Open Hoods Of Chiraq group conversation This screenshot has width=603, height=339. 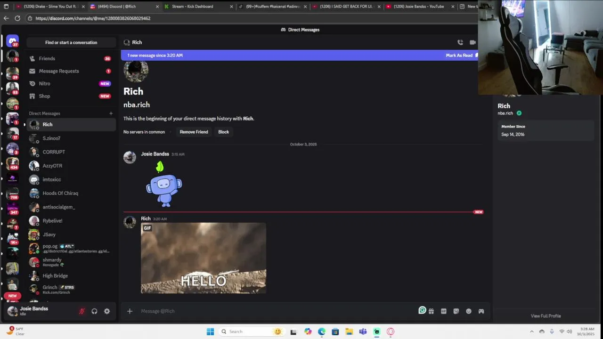71,193
